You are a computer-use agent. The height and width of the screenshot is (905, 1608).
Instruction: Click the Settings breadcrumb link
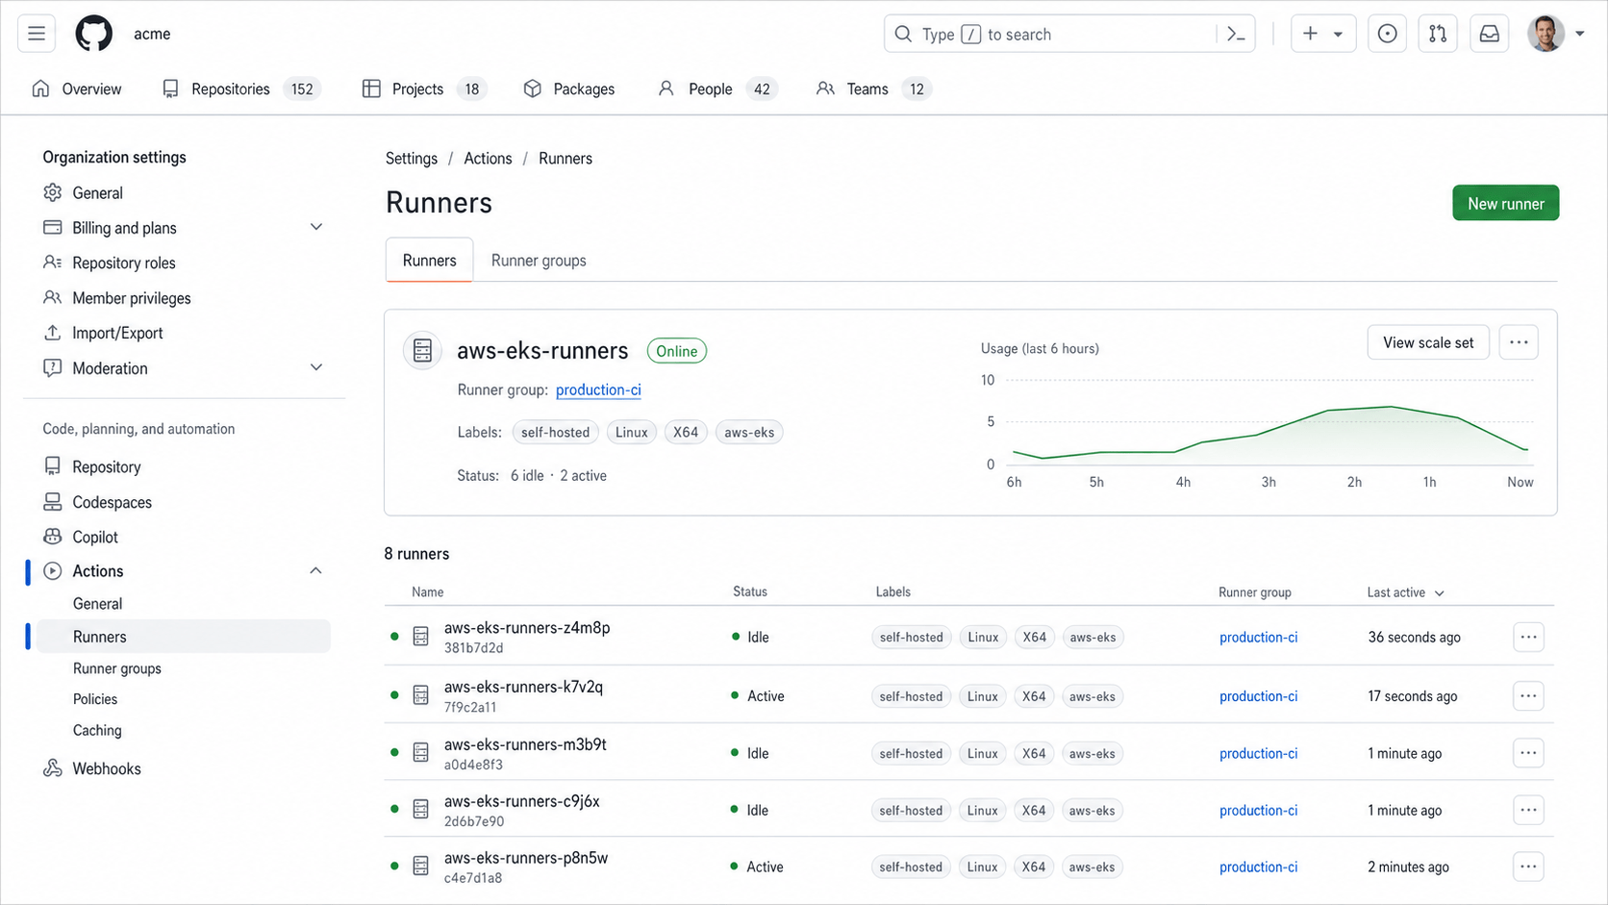click(412, 159)
